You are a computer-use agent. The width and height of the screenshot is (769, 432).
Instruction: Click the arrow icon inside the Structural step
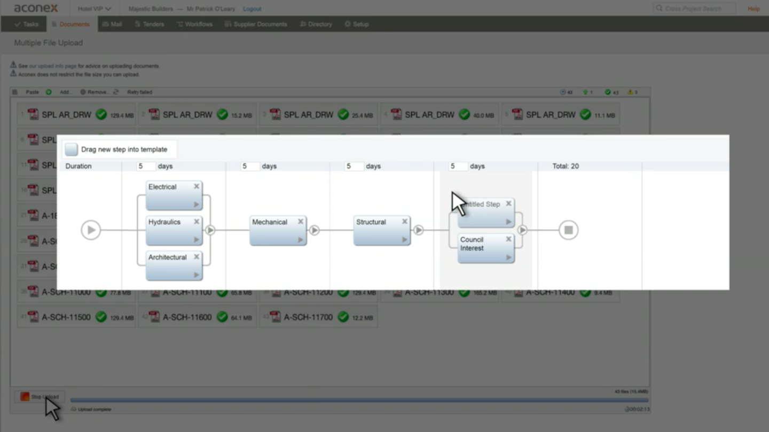(x=405, y=240)
